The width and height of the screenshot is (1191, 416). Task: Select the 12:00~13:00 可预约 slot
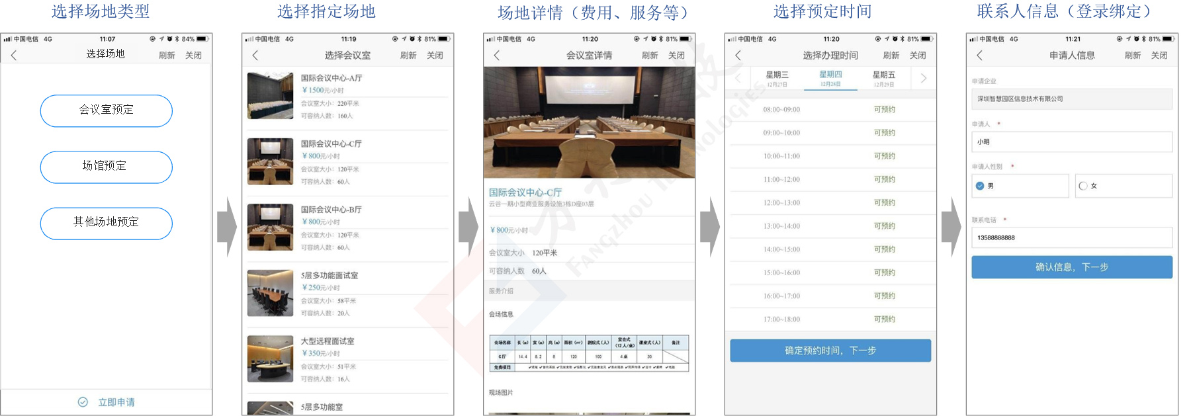(x=830, y=203)
